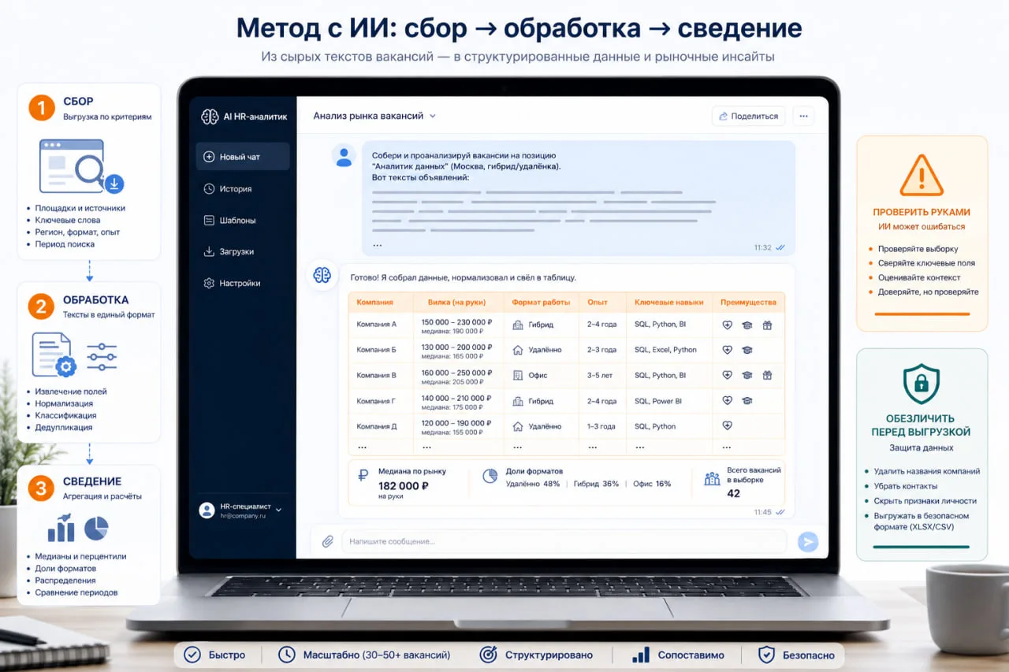Click the Преимущества column header

click(748, 302)
